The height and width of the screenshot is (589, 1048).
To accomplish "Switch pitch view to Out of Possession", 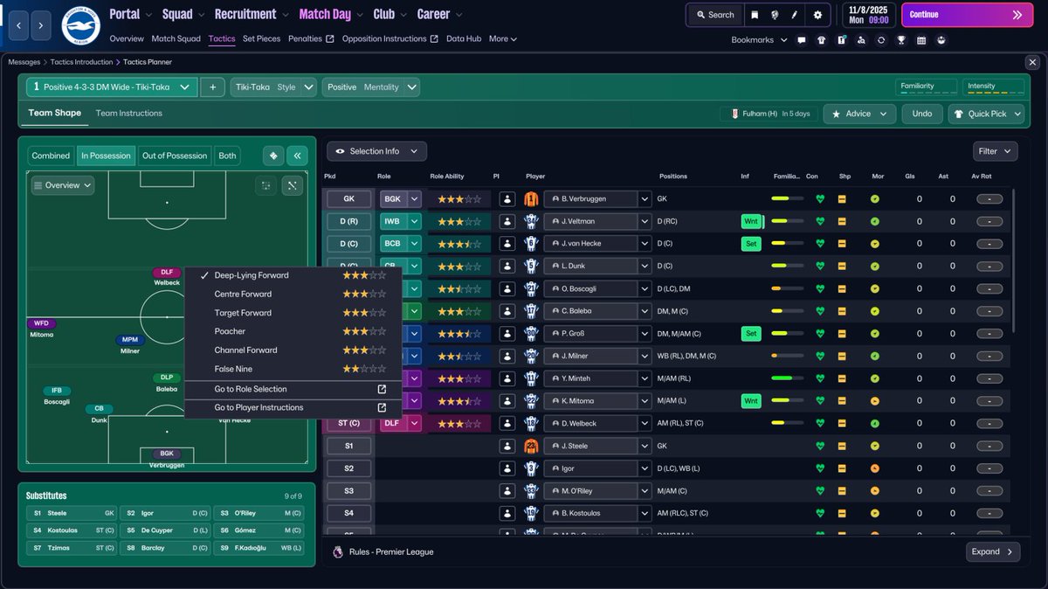I will (x=175, y=156).
